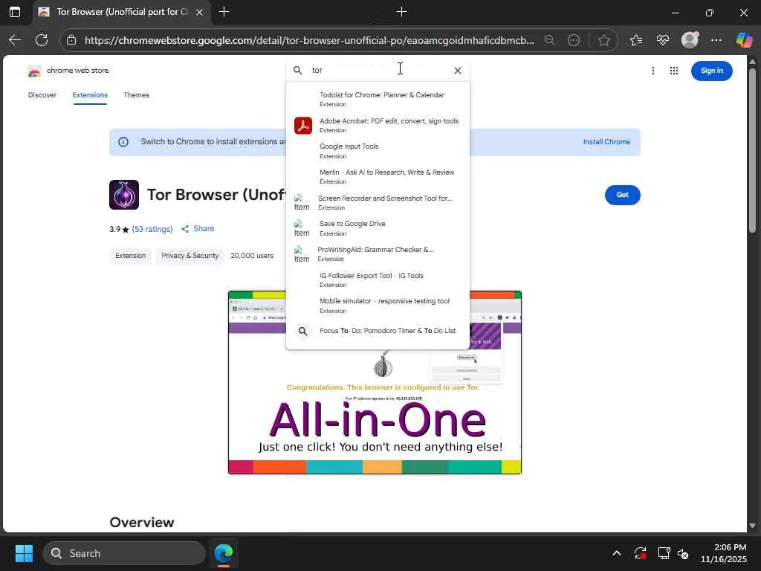Open a new tab next to Tor Browser tab
The image size is (761, 571).
[224, 12]
